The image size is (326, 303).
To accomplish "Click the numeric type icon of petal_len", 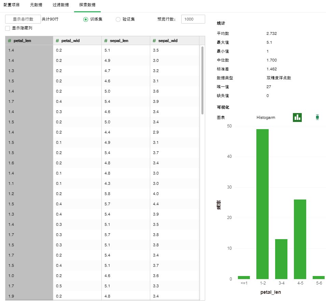I will point(10,41).
